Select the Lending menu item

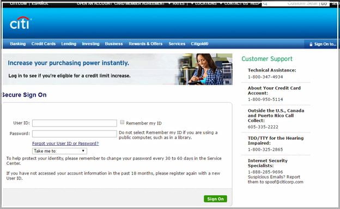69,44
